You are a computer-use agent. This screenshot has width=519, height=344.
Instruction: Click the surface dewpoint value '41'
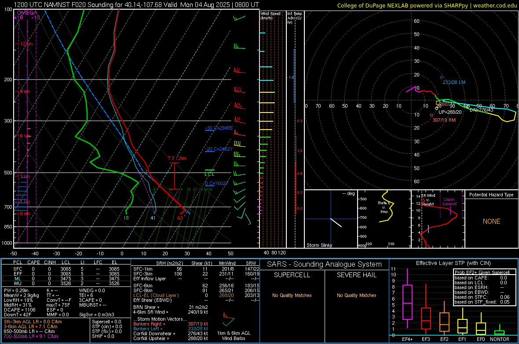tap(153, 218)
